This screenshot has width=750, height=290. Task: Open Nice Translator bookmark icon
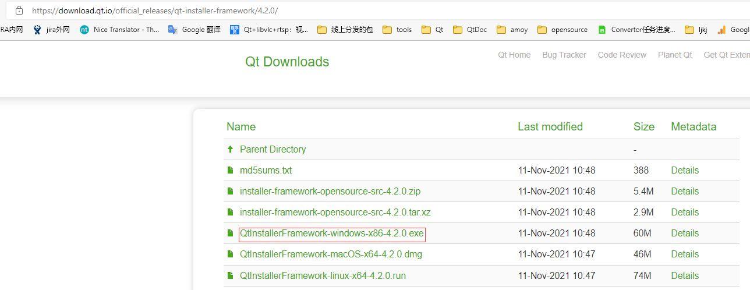[84, 30]
